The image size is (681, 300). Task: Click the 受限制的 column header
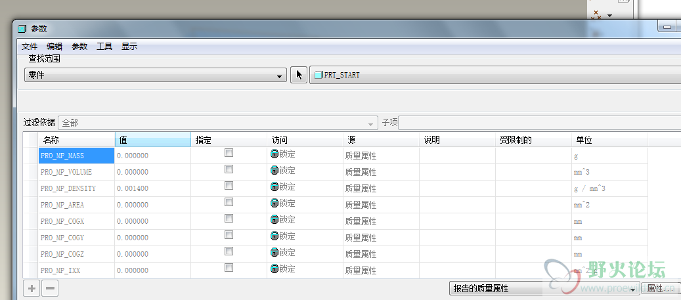[533, 140]
